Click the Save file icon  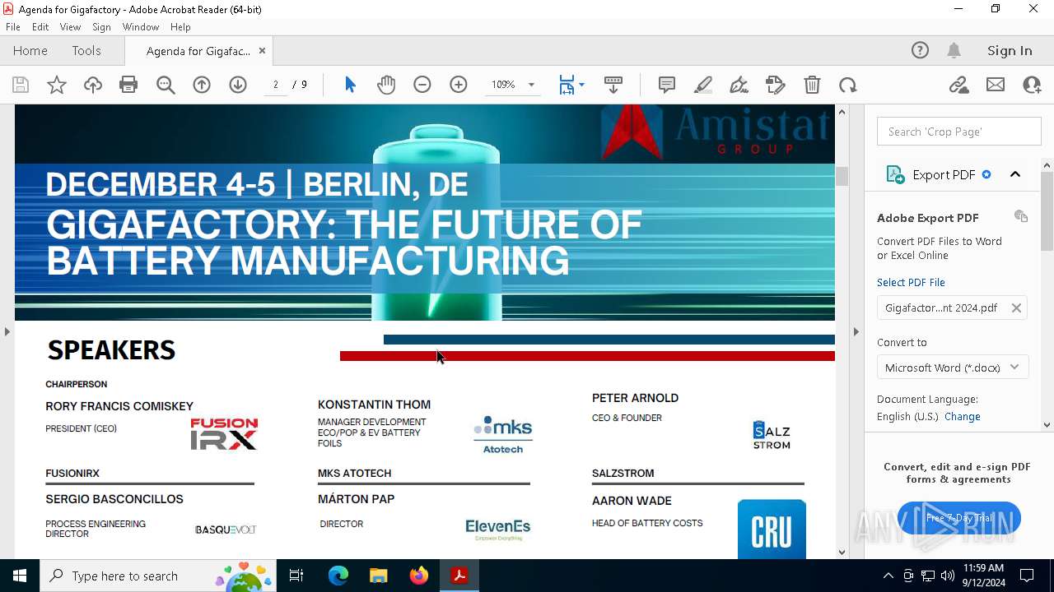pos(21,85)
